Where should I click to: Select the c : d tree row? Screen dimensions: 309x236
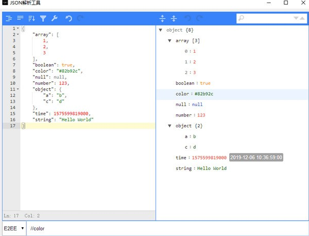coord(232,147)
